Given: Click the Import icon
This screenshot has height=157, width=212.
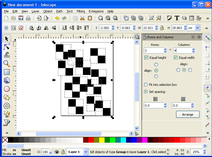Looking at the screenshot, I should (x=39, y=18).
